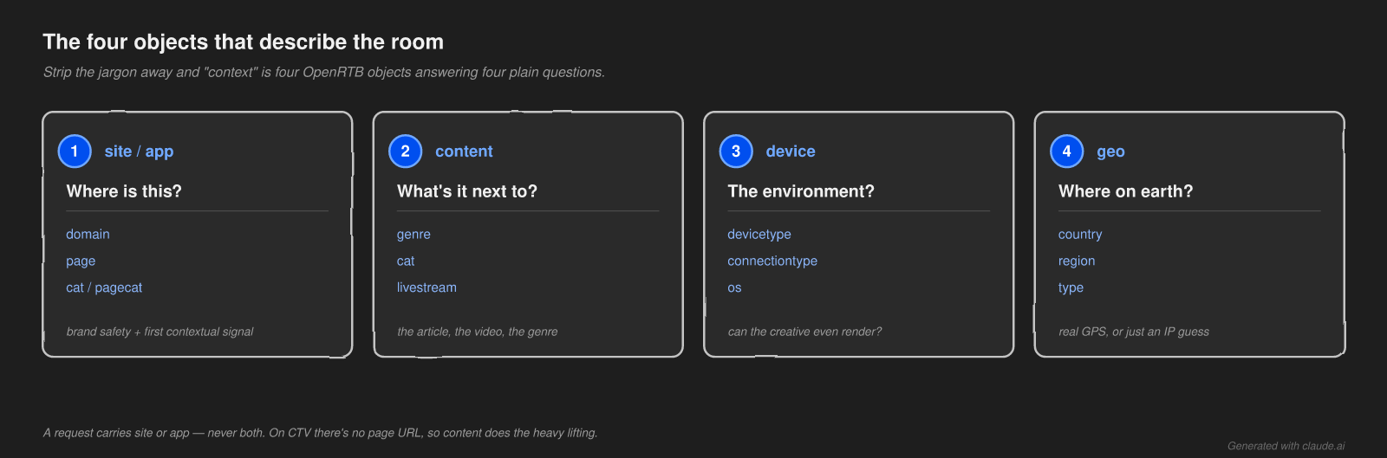Click 'the article, the video, the genre' note
This screenshot has width=1387, height=458.
[477, 332]
